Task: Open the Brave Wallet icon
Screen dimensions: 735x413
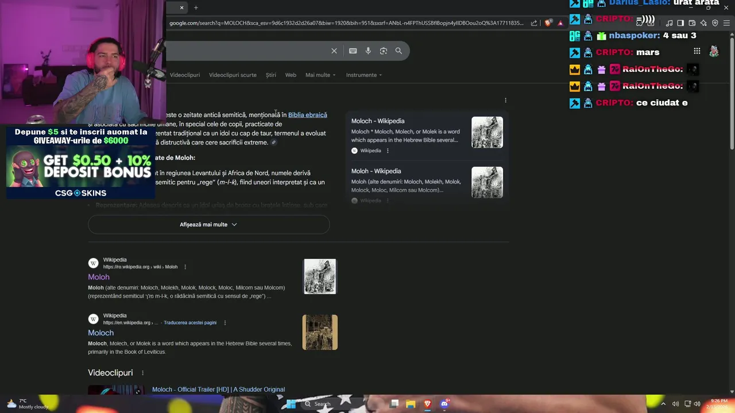Action: 692,23
